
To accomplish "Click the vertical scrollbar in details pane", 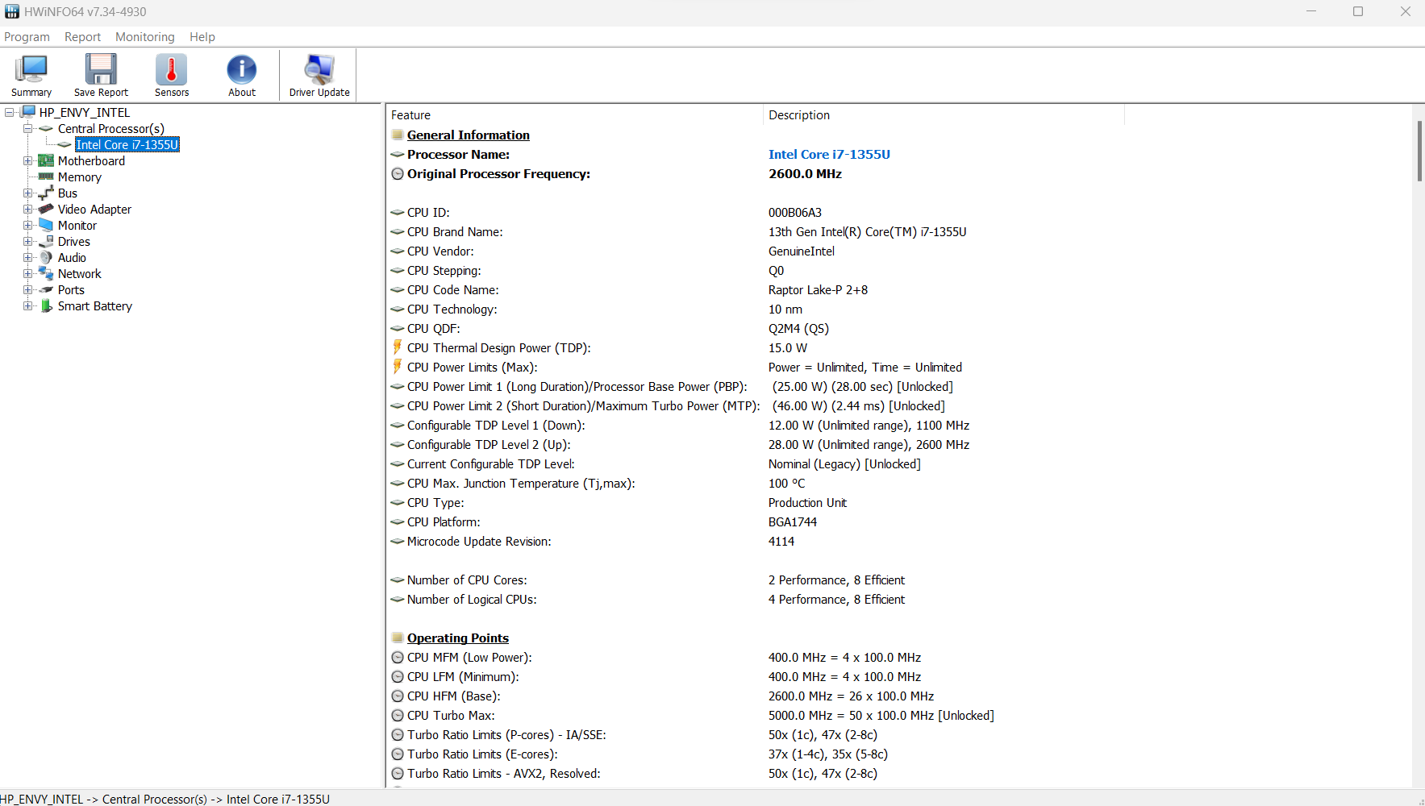I will [1419, 152].
